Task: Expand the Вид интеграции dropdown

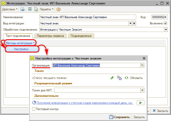Action: [130, 23]
